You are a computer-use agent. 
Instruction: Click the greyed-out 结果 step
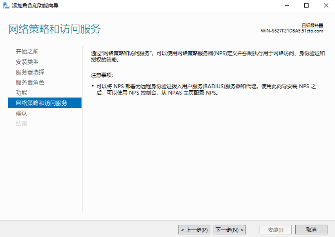point(21,124)
